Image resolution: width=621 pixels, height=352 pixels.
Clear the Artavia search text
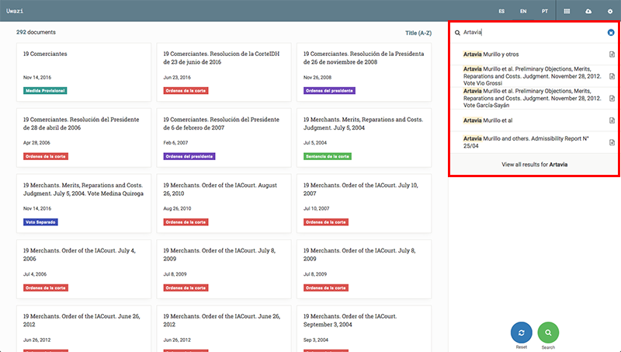[611, 33]
